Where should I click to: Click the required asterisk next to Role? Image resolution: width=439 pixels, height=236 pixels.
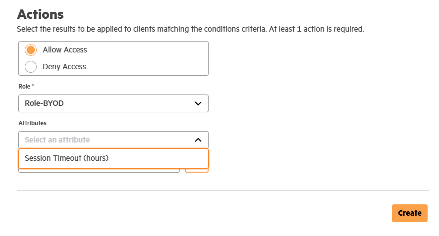(x=33, y=87)
